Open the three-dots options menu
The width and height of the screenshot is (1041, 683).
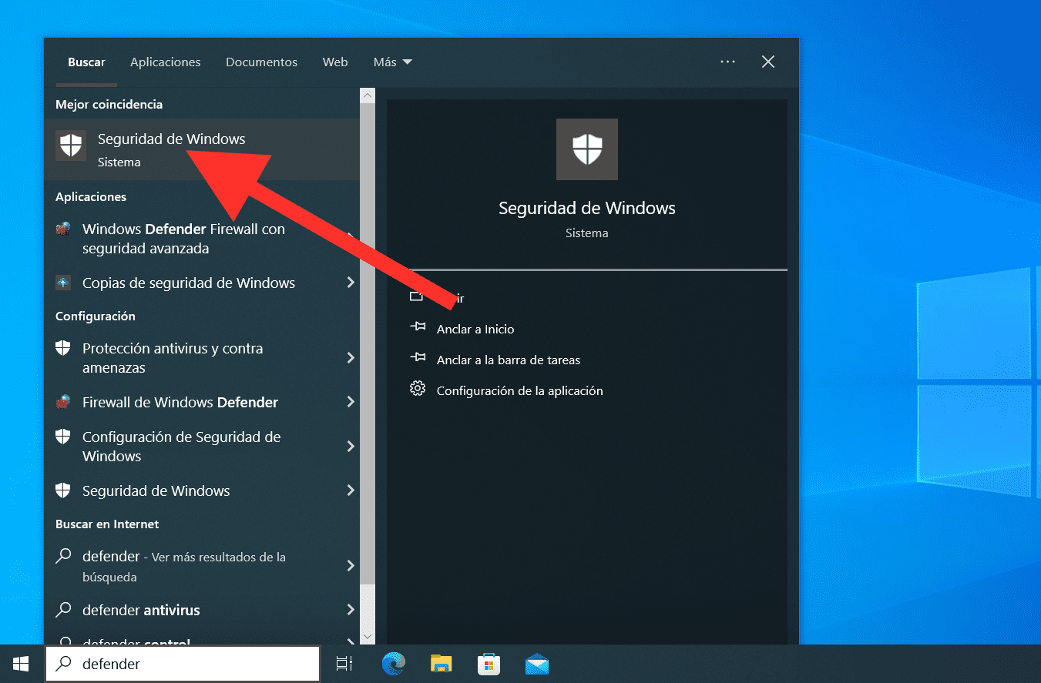click(x=727, y=62)
